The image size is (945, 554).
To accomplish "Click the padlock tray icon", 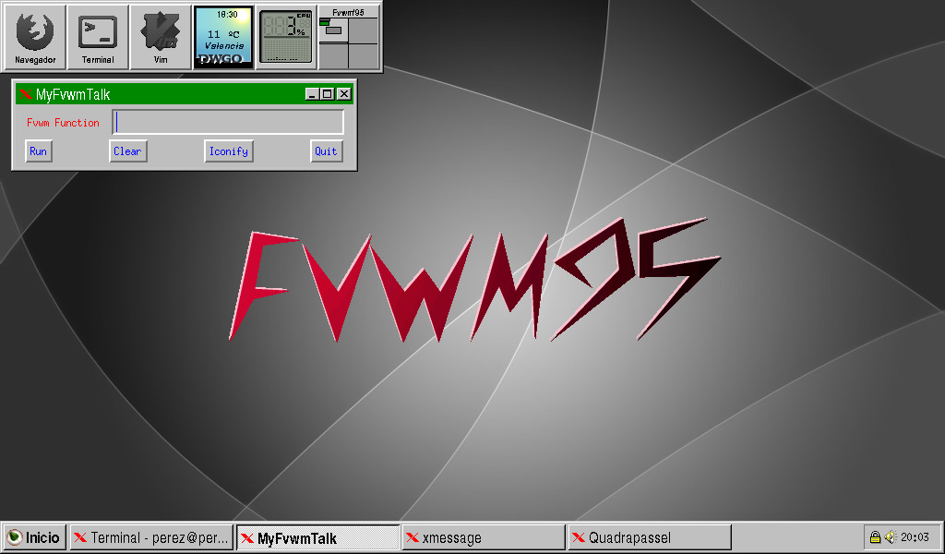I will coord(875,536).
